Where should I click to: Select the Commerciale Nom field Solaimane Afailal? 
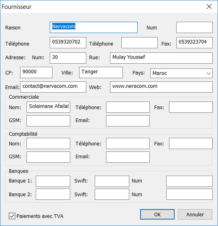tap(48, 107)
